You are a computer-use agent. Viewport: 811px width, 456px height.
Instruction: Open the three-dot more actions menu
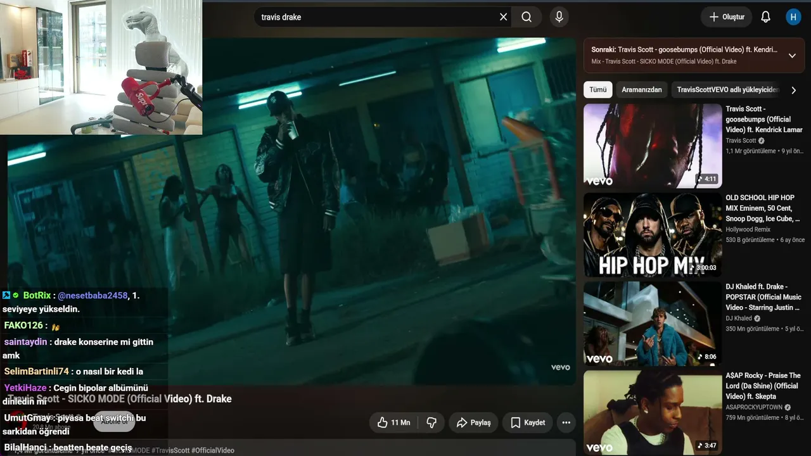point(566,422)
